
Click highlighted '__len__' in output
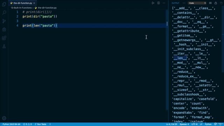[180, 58]
